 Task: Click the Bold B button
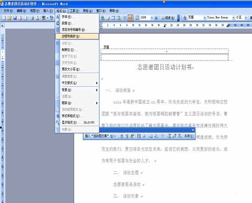point(251,18)
